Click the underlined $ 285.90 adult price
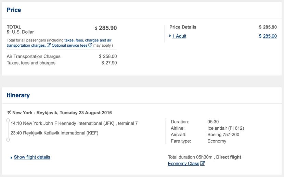The image size is (284, 177). (x=268, y=36)
